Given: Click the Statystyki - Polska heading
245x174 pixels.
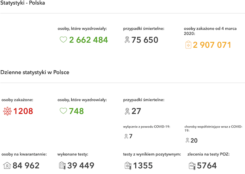Looking at the screenshot, I should pyautogui.click(x=23, y=3).
